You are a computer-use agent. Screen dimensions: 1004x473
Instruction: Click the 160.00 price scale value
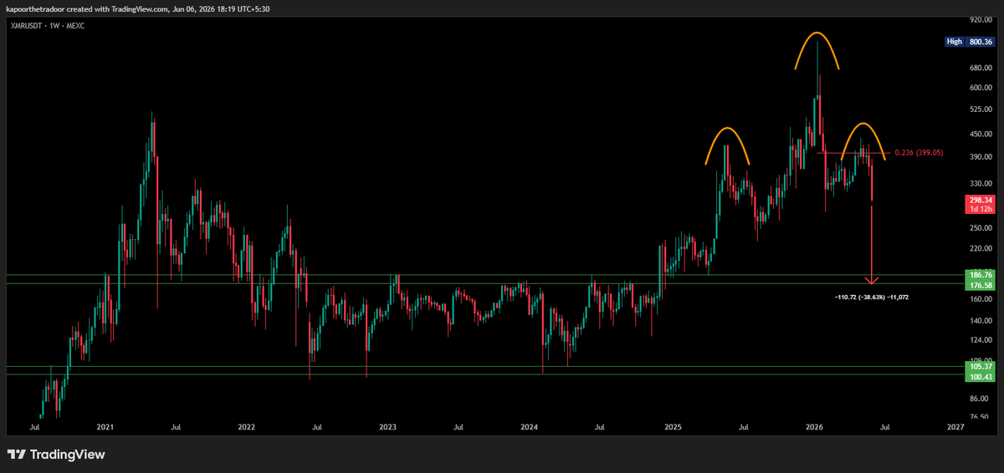point(980,299)
